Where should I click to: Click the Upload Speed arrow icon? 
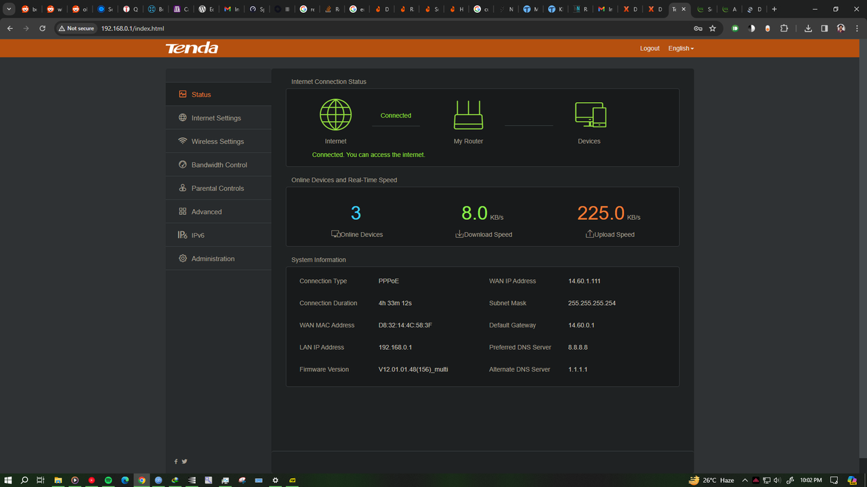589,234
